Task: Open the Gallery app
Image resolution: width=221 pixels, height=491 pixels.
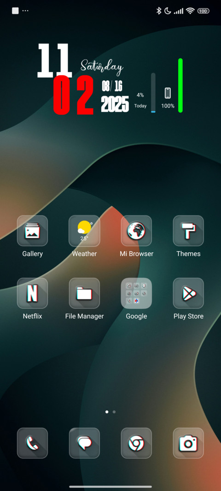Action: pos(32,231)
